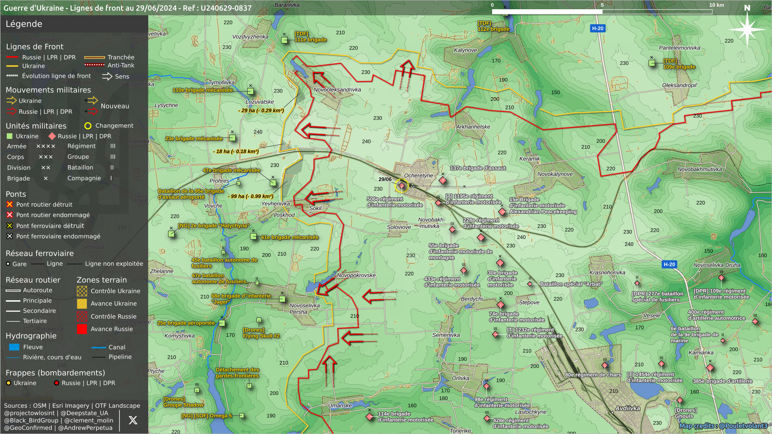The height and width of the screenshot is (434, 772).
Task: Click the Avdiivka town label
Action: (627, 408)
